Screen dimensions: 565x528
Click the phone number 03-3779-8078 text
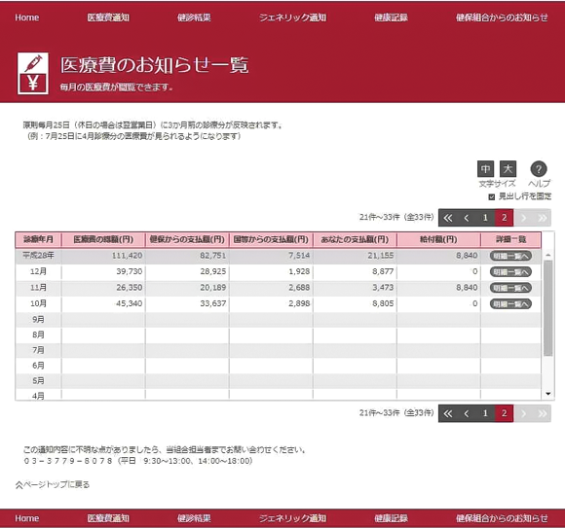pyautogui.click(x=68, y=461)
